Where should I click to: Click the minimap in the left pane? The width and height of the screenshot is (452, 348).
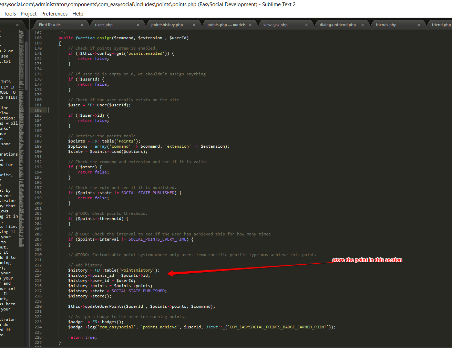21,138
